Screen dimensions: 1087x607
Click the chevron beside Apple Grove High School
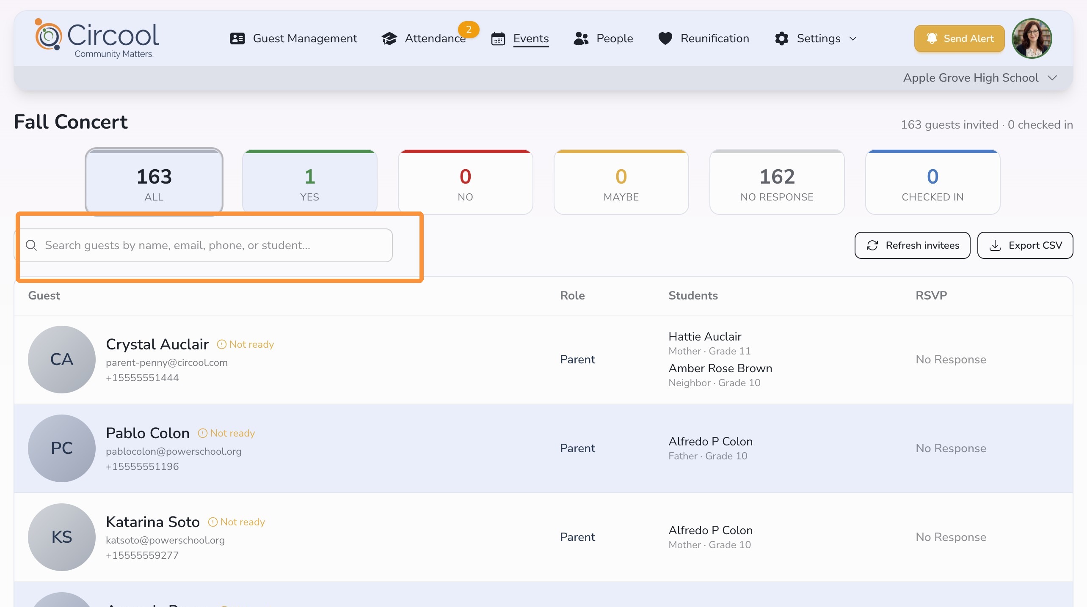pyautogui.click(x=1052, y=78)
